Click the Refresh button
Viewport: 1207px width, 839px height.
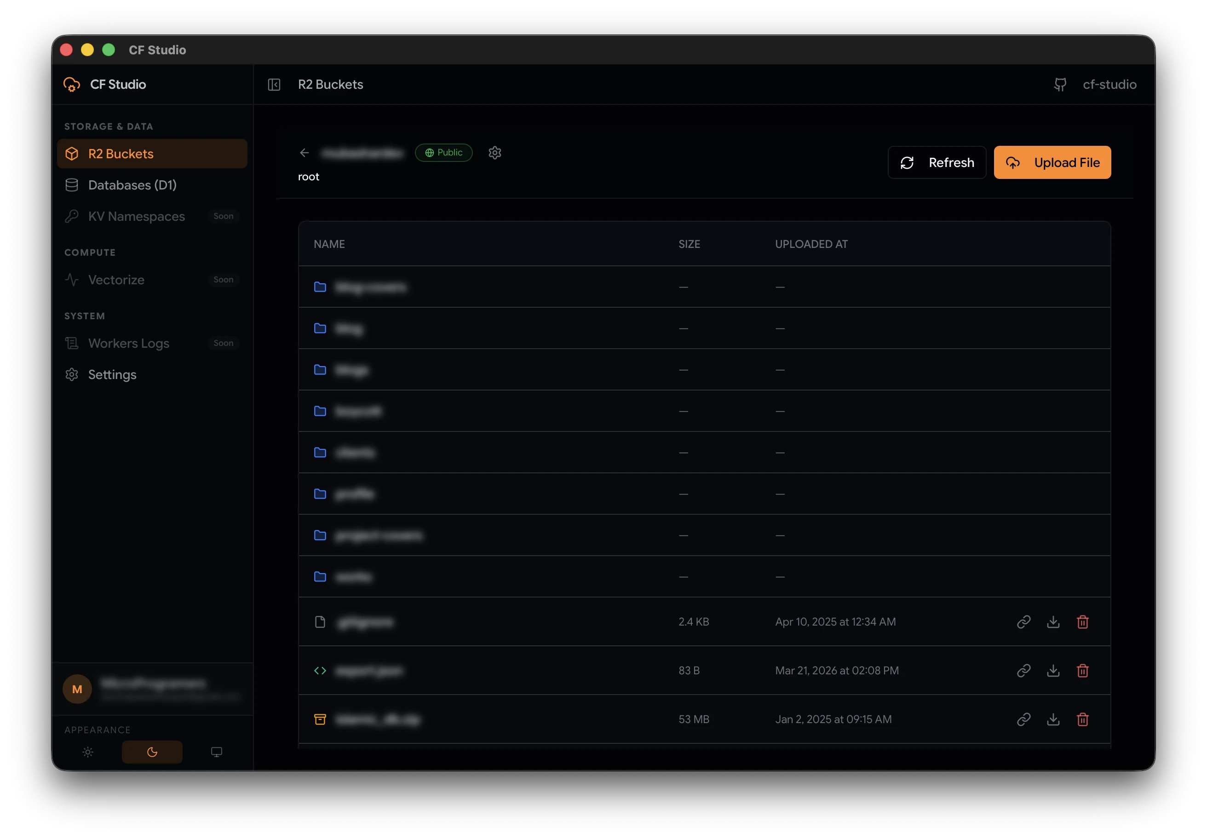coord(937,162)
